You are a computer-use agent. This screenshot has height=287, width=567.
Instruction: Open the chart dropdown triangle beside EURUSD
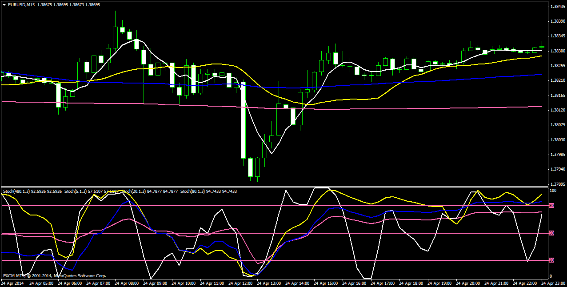pos(4,4)
